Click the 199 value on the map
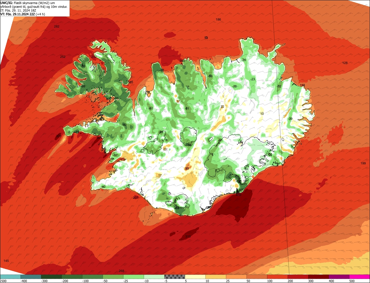Image resolution: width=370 pixels, height=283 pixels. (x=363, y=163)
